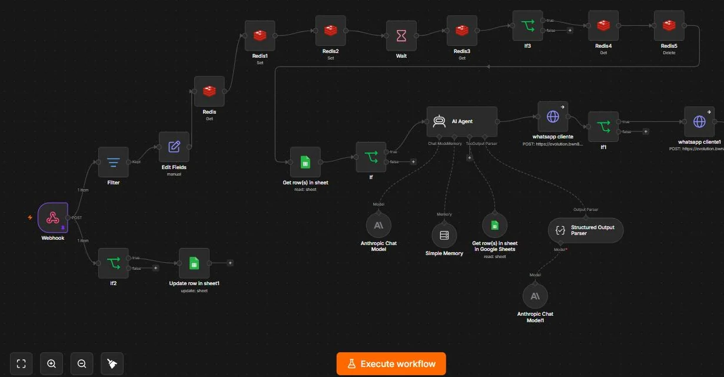This screenshot has height=377, width=724.
Task: Add node on If3 false output
Action: pos(570,31)
